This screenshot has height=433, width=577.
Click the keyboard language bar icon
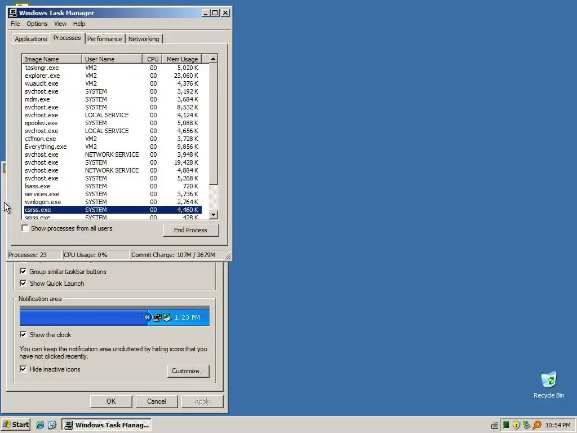[495, 425]
